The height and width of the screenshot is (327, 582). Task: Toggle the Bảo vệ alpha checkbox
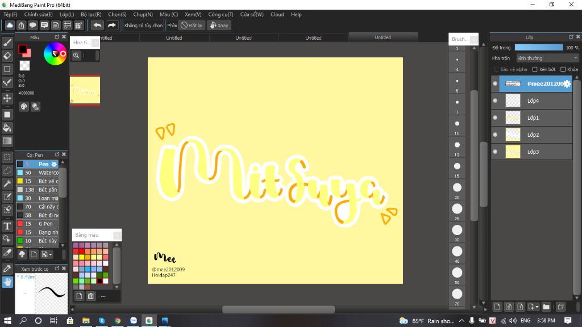coord(496,69)
